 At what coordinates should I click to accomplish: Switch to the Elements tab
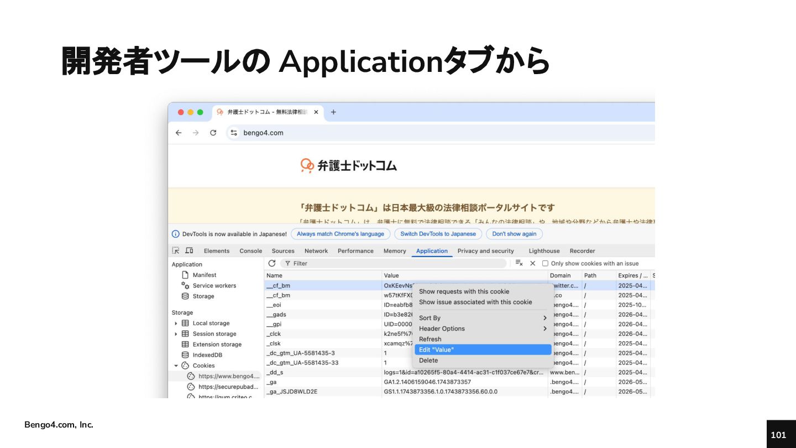[x=217, y=251]
